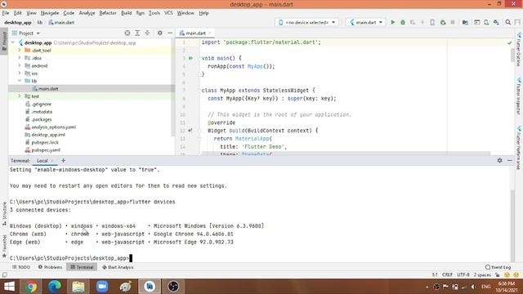This screenshot has width=523, height=294.
Task: Toggle the Flutter Outline side panel
Action: point(519,49)
